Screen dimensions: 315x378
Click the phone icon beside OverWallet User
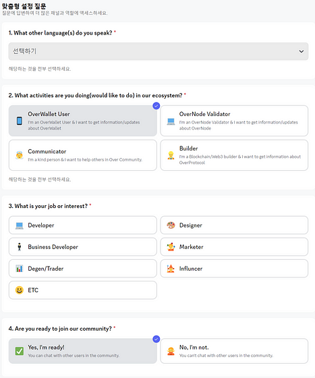pyautogui.click(x=20, y=121)
